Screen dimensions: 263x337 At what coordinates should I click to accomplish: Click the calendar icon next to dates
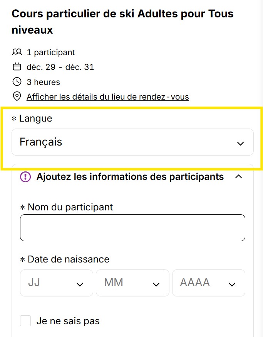17,67
